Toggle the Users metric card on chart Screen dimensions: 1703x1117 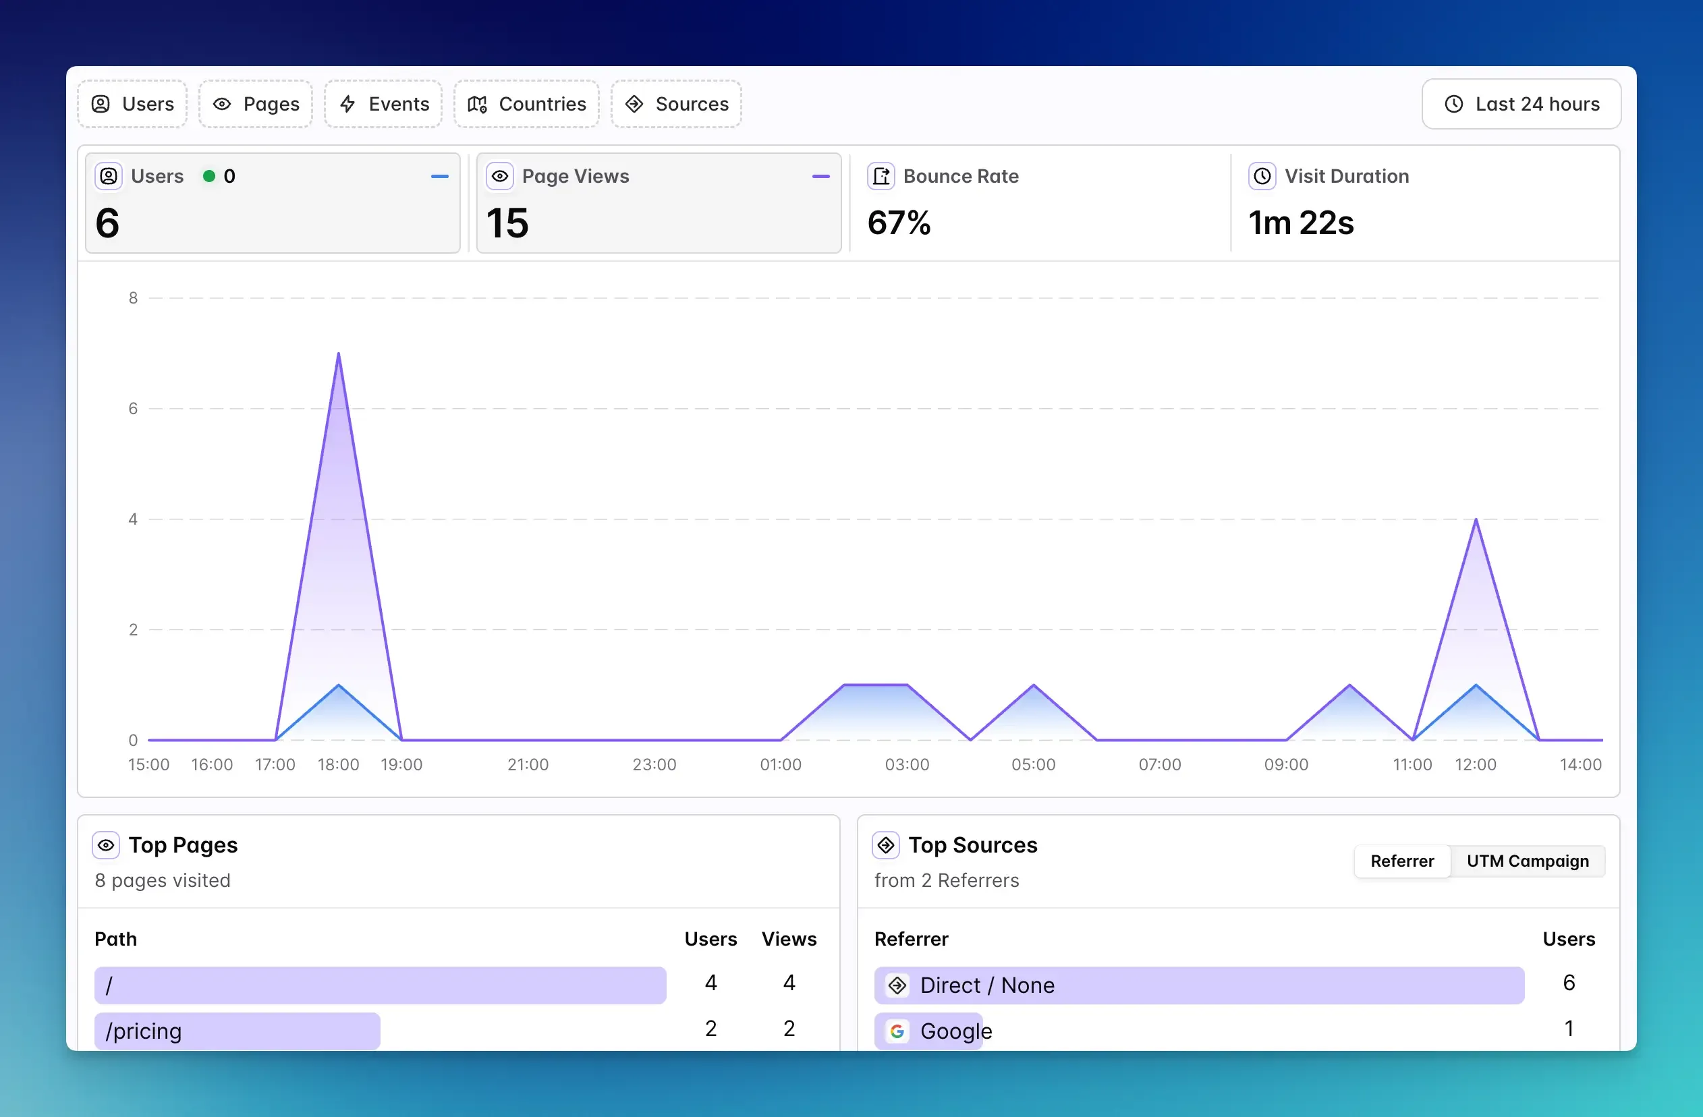[273, 203]
